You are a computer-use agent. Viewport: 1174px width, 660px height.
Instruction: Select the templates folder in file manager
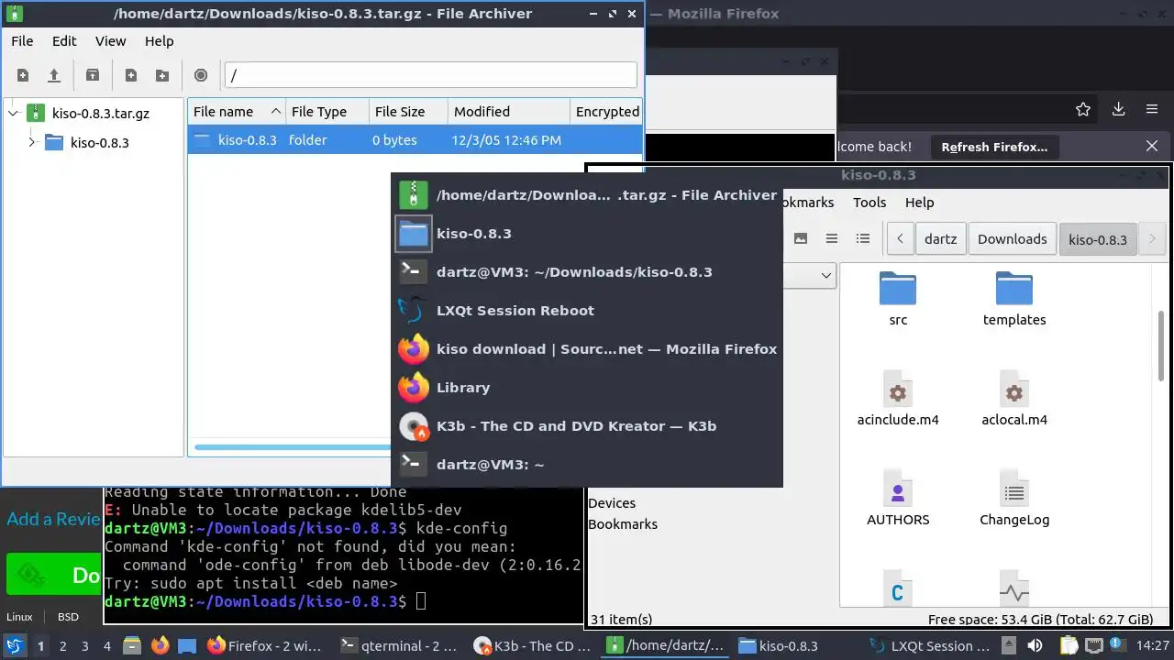coord(1014,299)
